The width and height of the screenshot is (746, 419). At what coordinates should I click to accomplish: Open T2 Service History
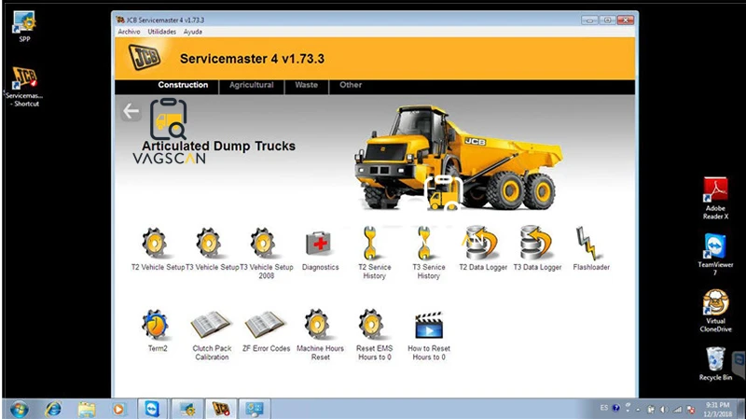pos(371,244)
